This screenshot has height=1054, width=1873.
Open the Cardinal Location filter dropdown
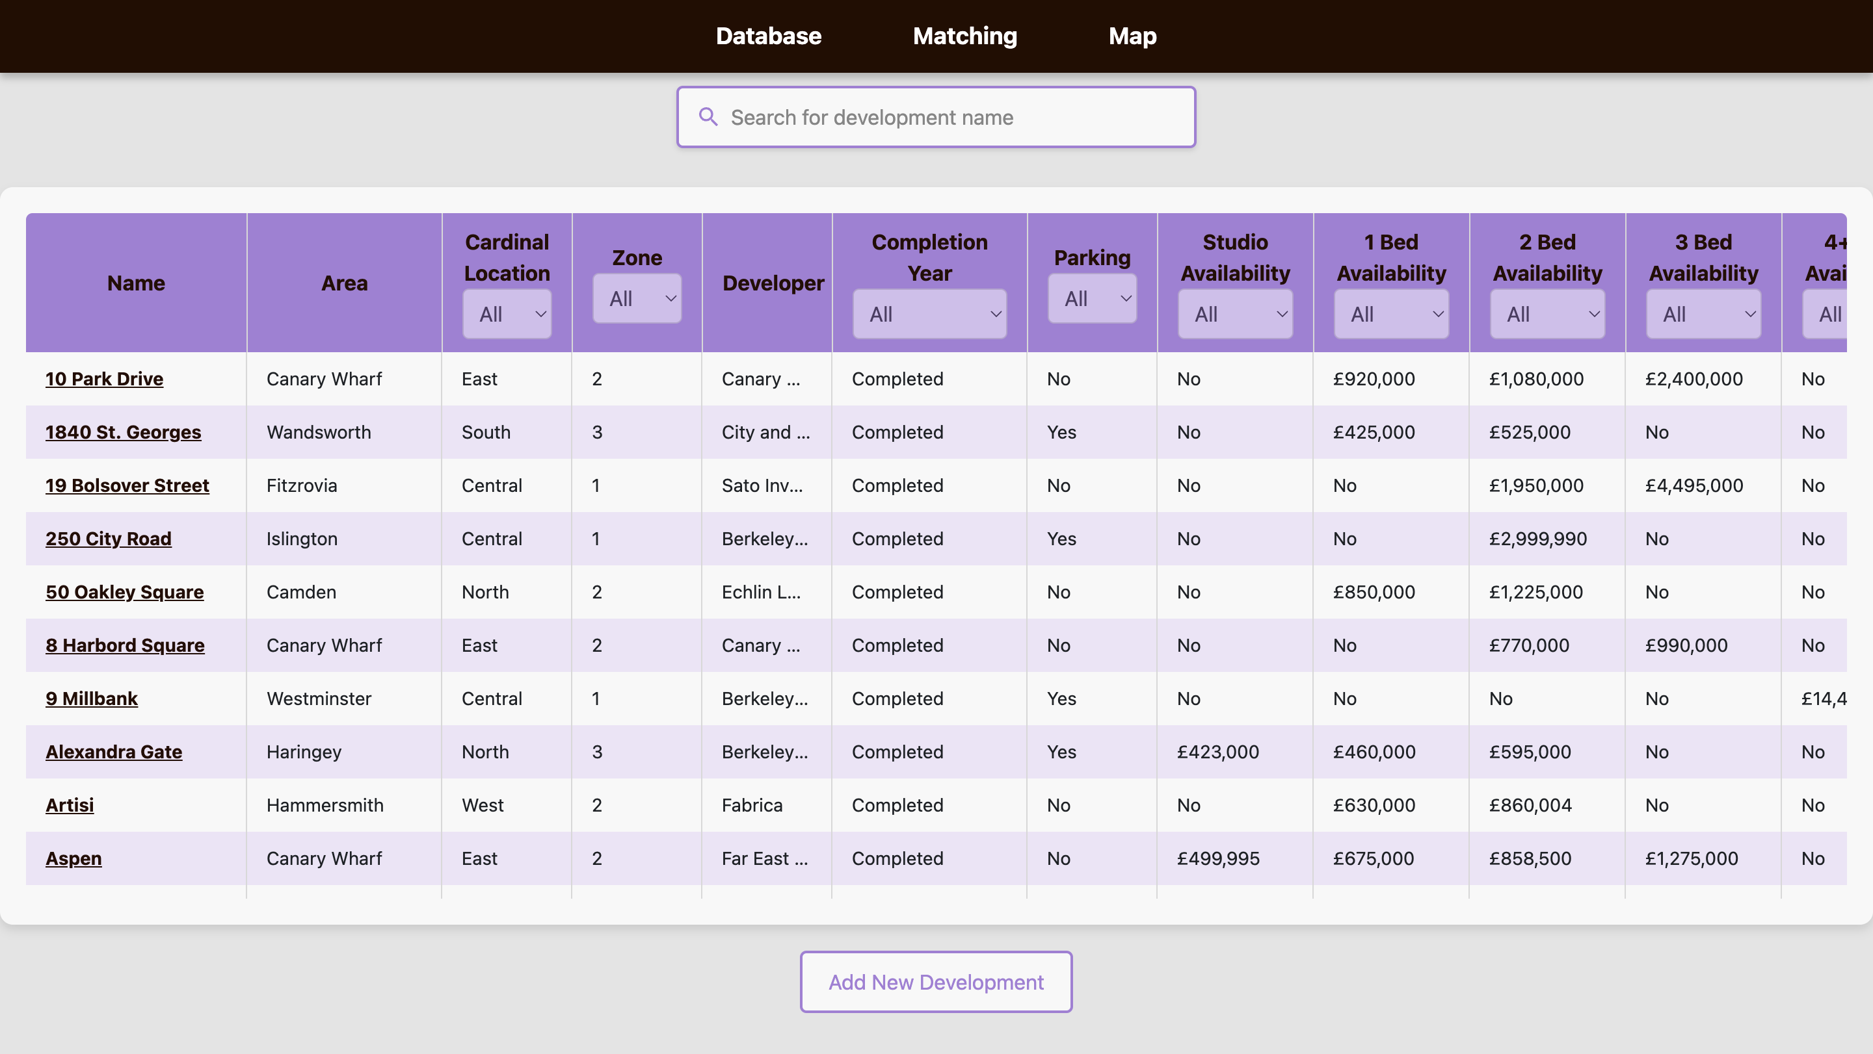coord(507,314)
